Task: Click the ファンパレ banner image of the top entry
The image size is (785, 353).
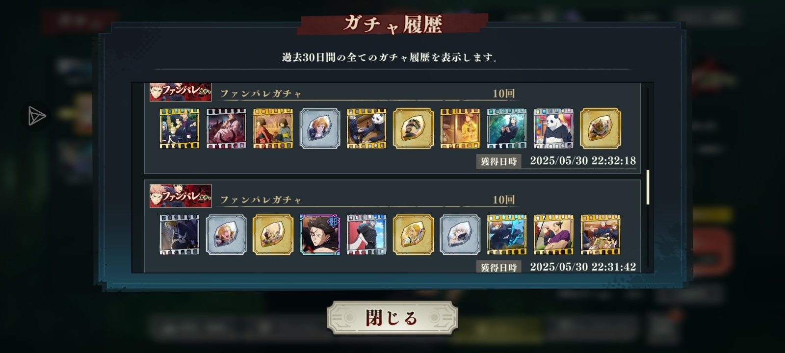Action: pyautogui.click(x=181, y=92)
